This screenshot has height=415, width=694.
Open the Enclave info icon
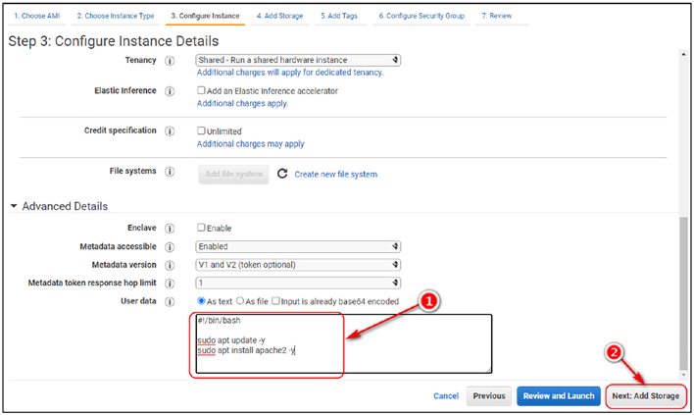170,228
